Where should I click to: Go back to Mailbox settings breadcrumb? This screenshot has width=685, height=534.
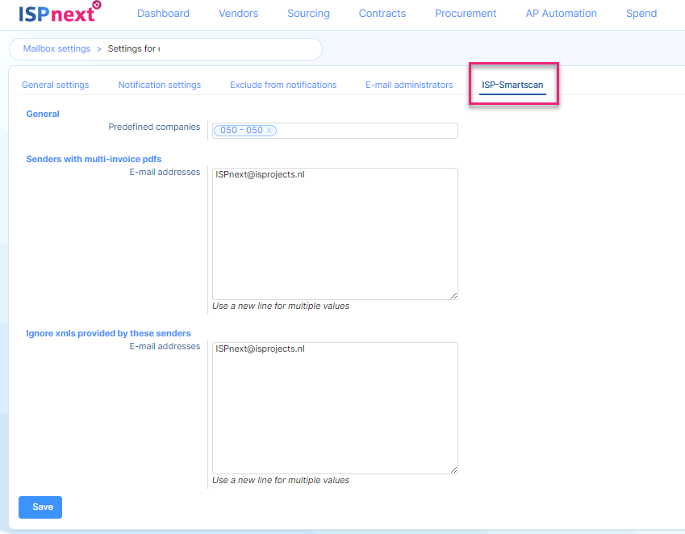pyautogui.click(x=56, y=48)
